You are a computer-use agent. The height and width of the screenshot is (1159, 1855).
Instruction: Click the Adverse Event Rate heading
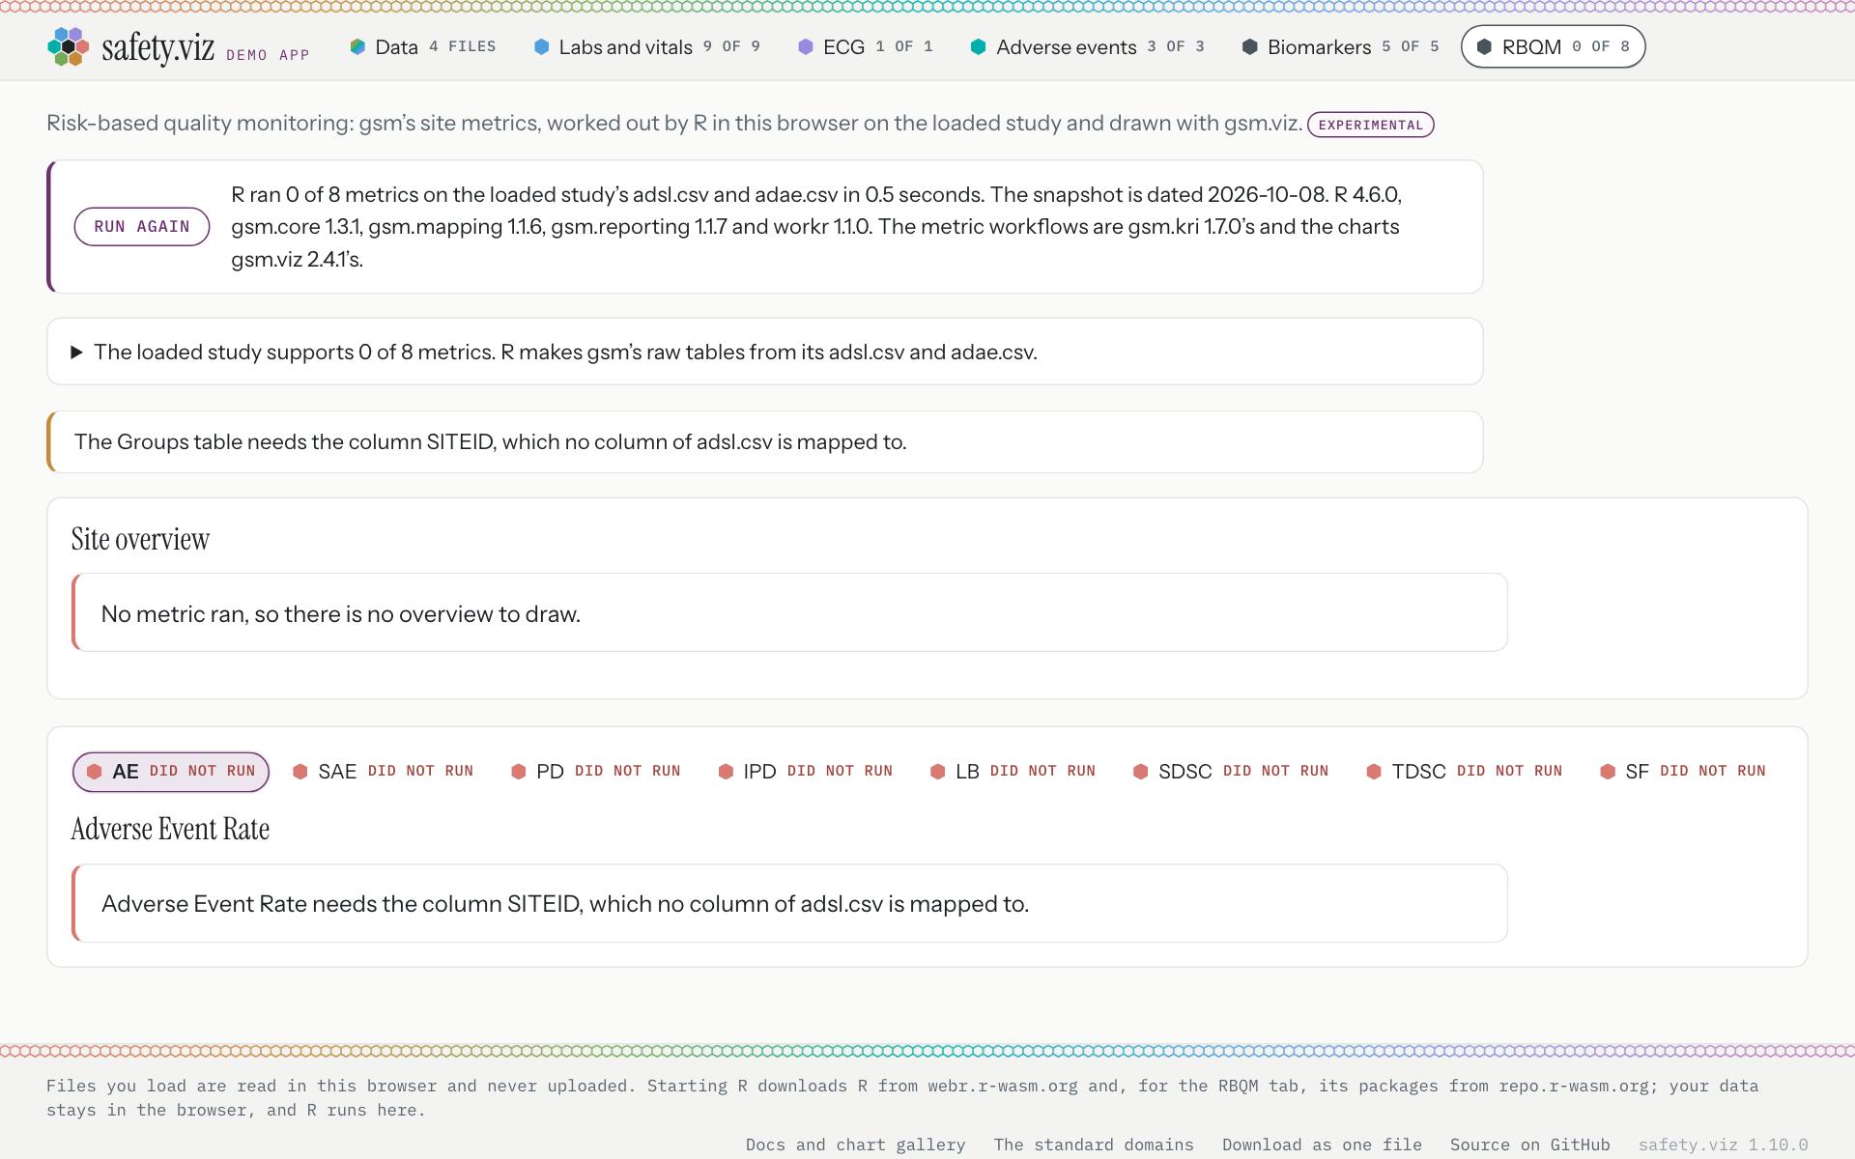(x=170, y=829)
